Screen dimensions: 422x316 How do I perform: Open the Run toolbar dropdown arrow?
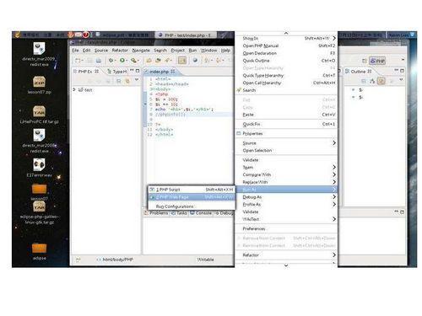pyautogui.click(x=127, y=61)
